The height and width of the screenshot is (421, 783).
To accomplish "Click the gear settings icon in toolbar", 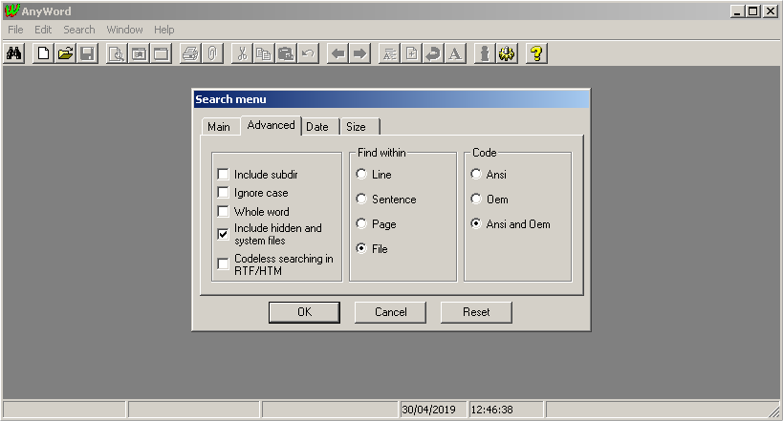I will point(507,53).
